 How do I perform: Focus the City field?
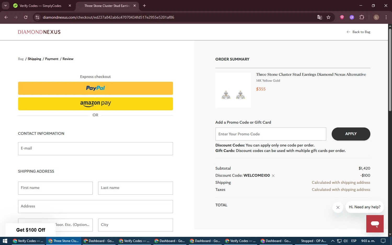pyautogui.click(x=135, y=225)
